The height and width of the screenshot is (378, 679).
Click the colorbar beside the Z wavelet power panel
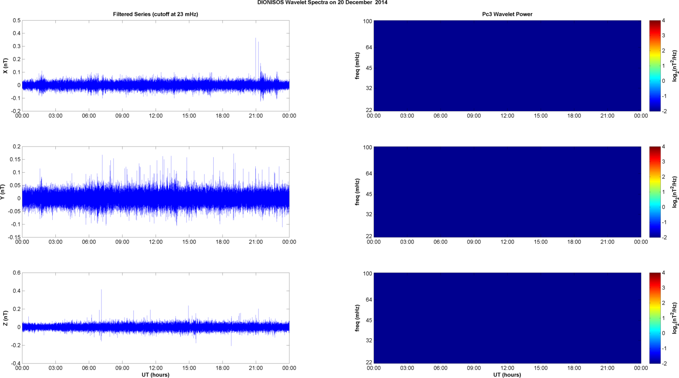[x=655, y=318]
